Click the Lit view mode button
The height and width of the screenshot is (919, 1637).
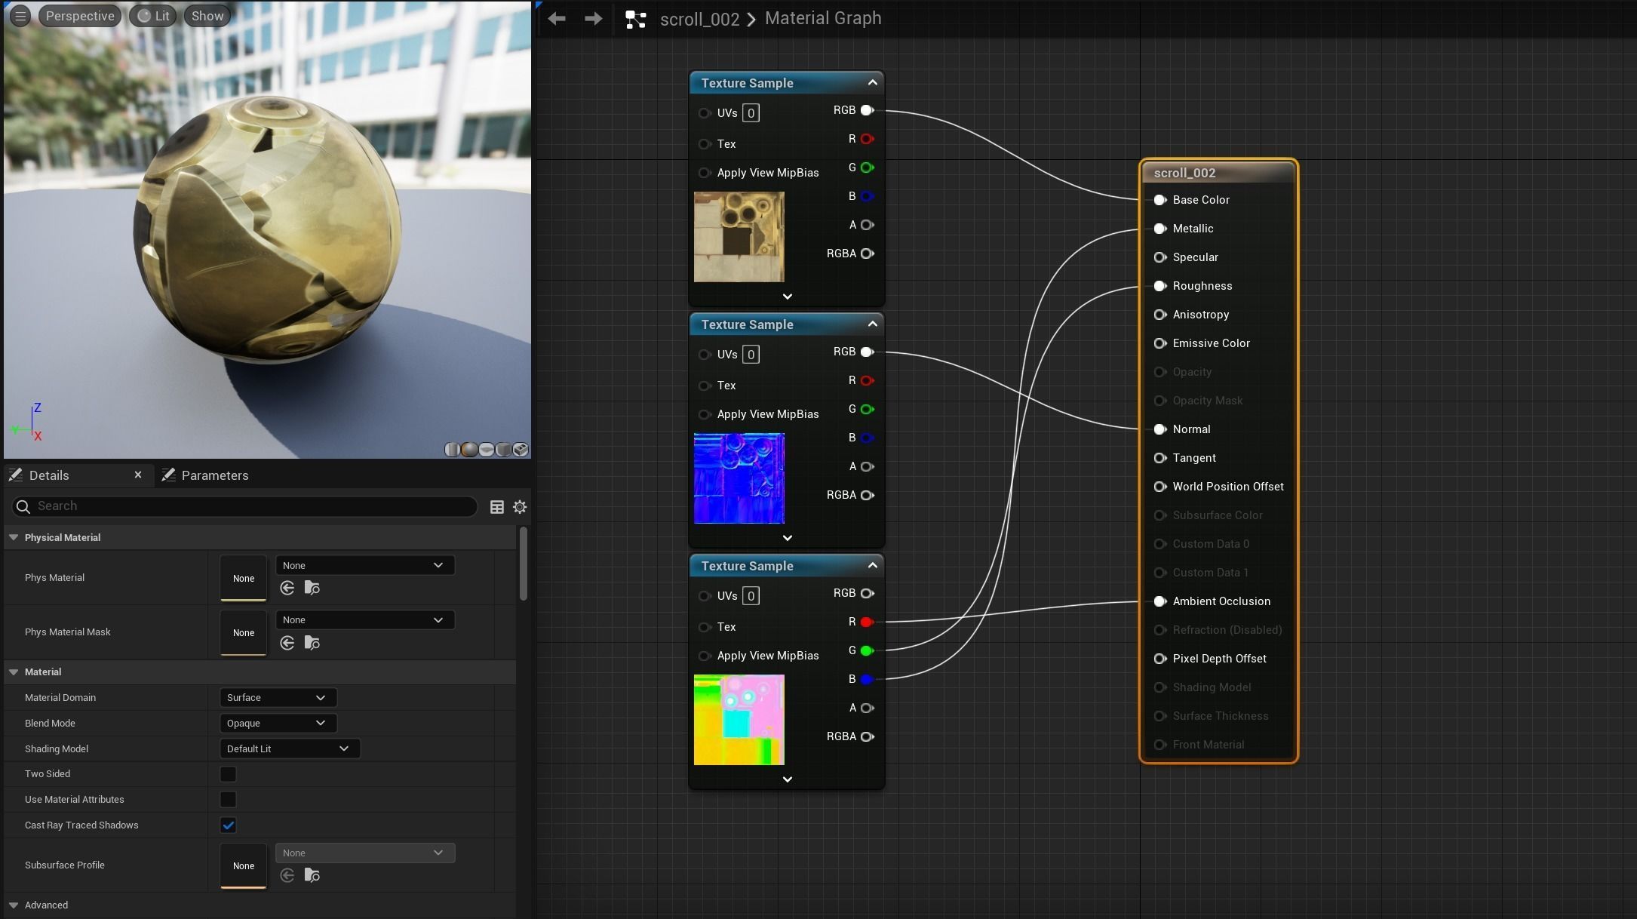[x=154, y=16]
